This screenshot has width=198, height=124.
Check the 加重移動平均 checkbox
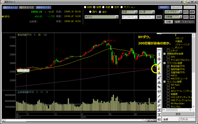tap(168, 72)
